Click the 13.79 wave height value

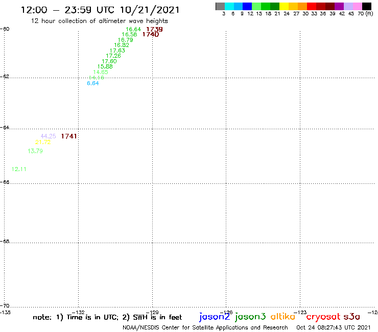35,151
